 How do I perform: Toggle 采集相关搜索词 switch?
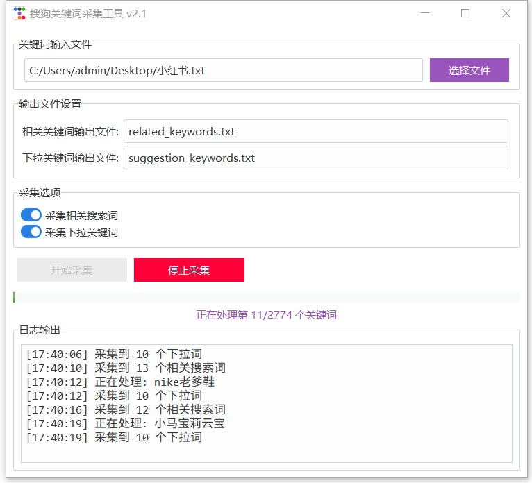(x=31, y=215)
